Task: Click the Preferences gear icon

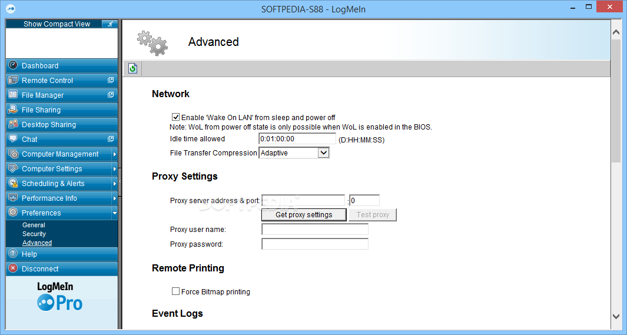Action: click(13, 213)
